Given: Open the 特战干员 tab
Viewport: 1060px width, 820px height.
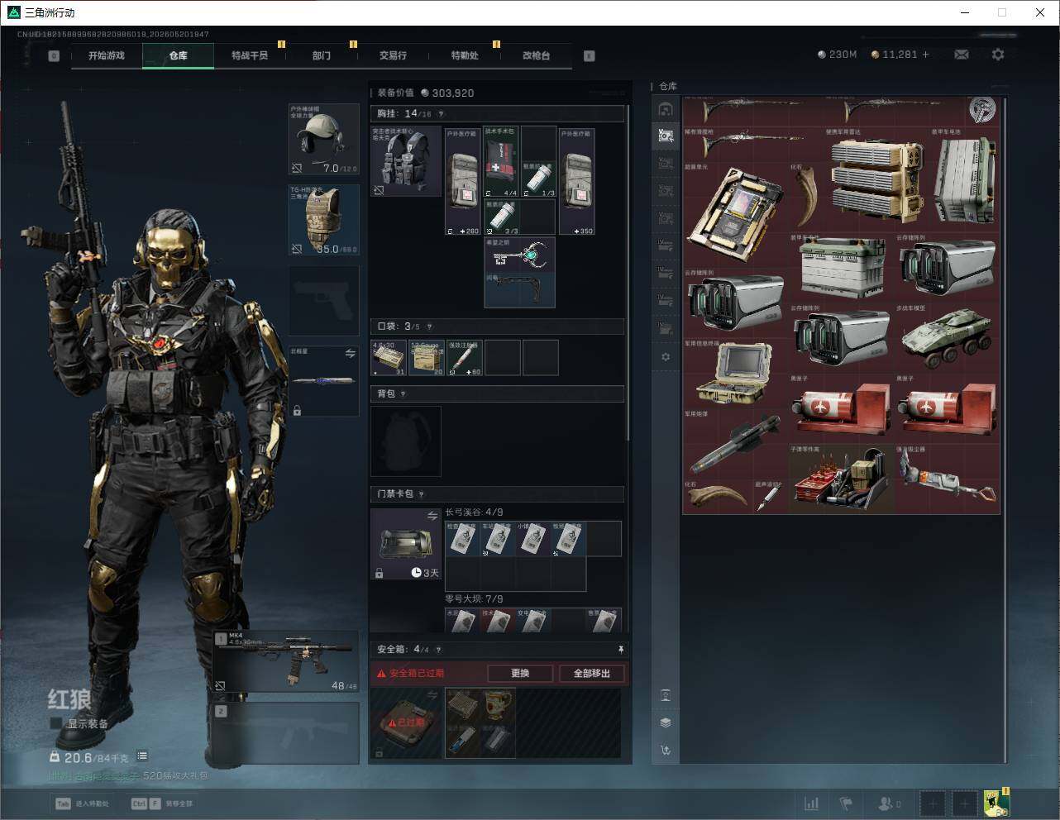Looking at the screenshot, I should (250, 55).
